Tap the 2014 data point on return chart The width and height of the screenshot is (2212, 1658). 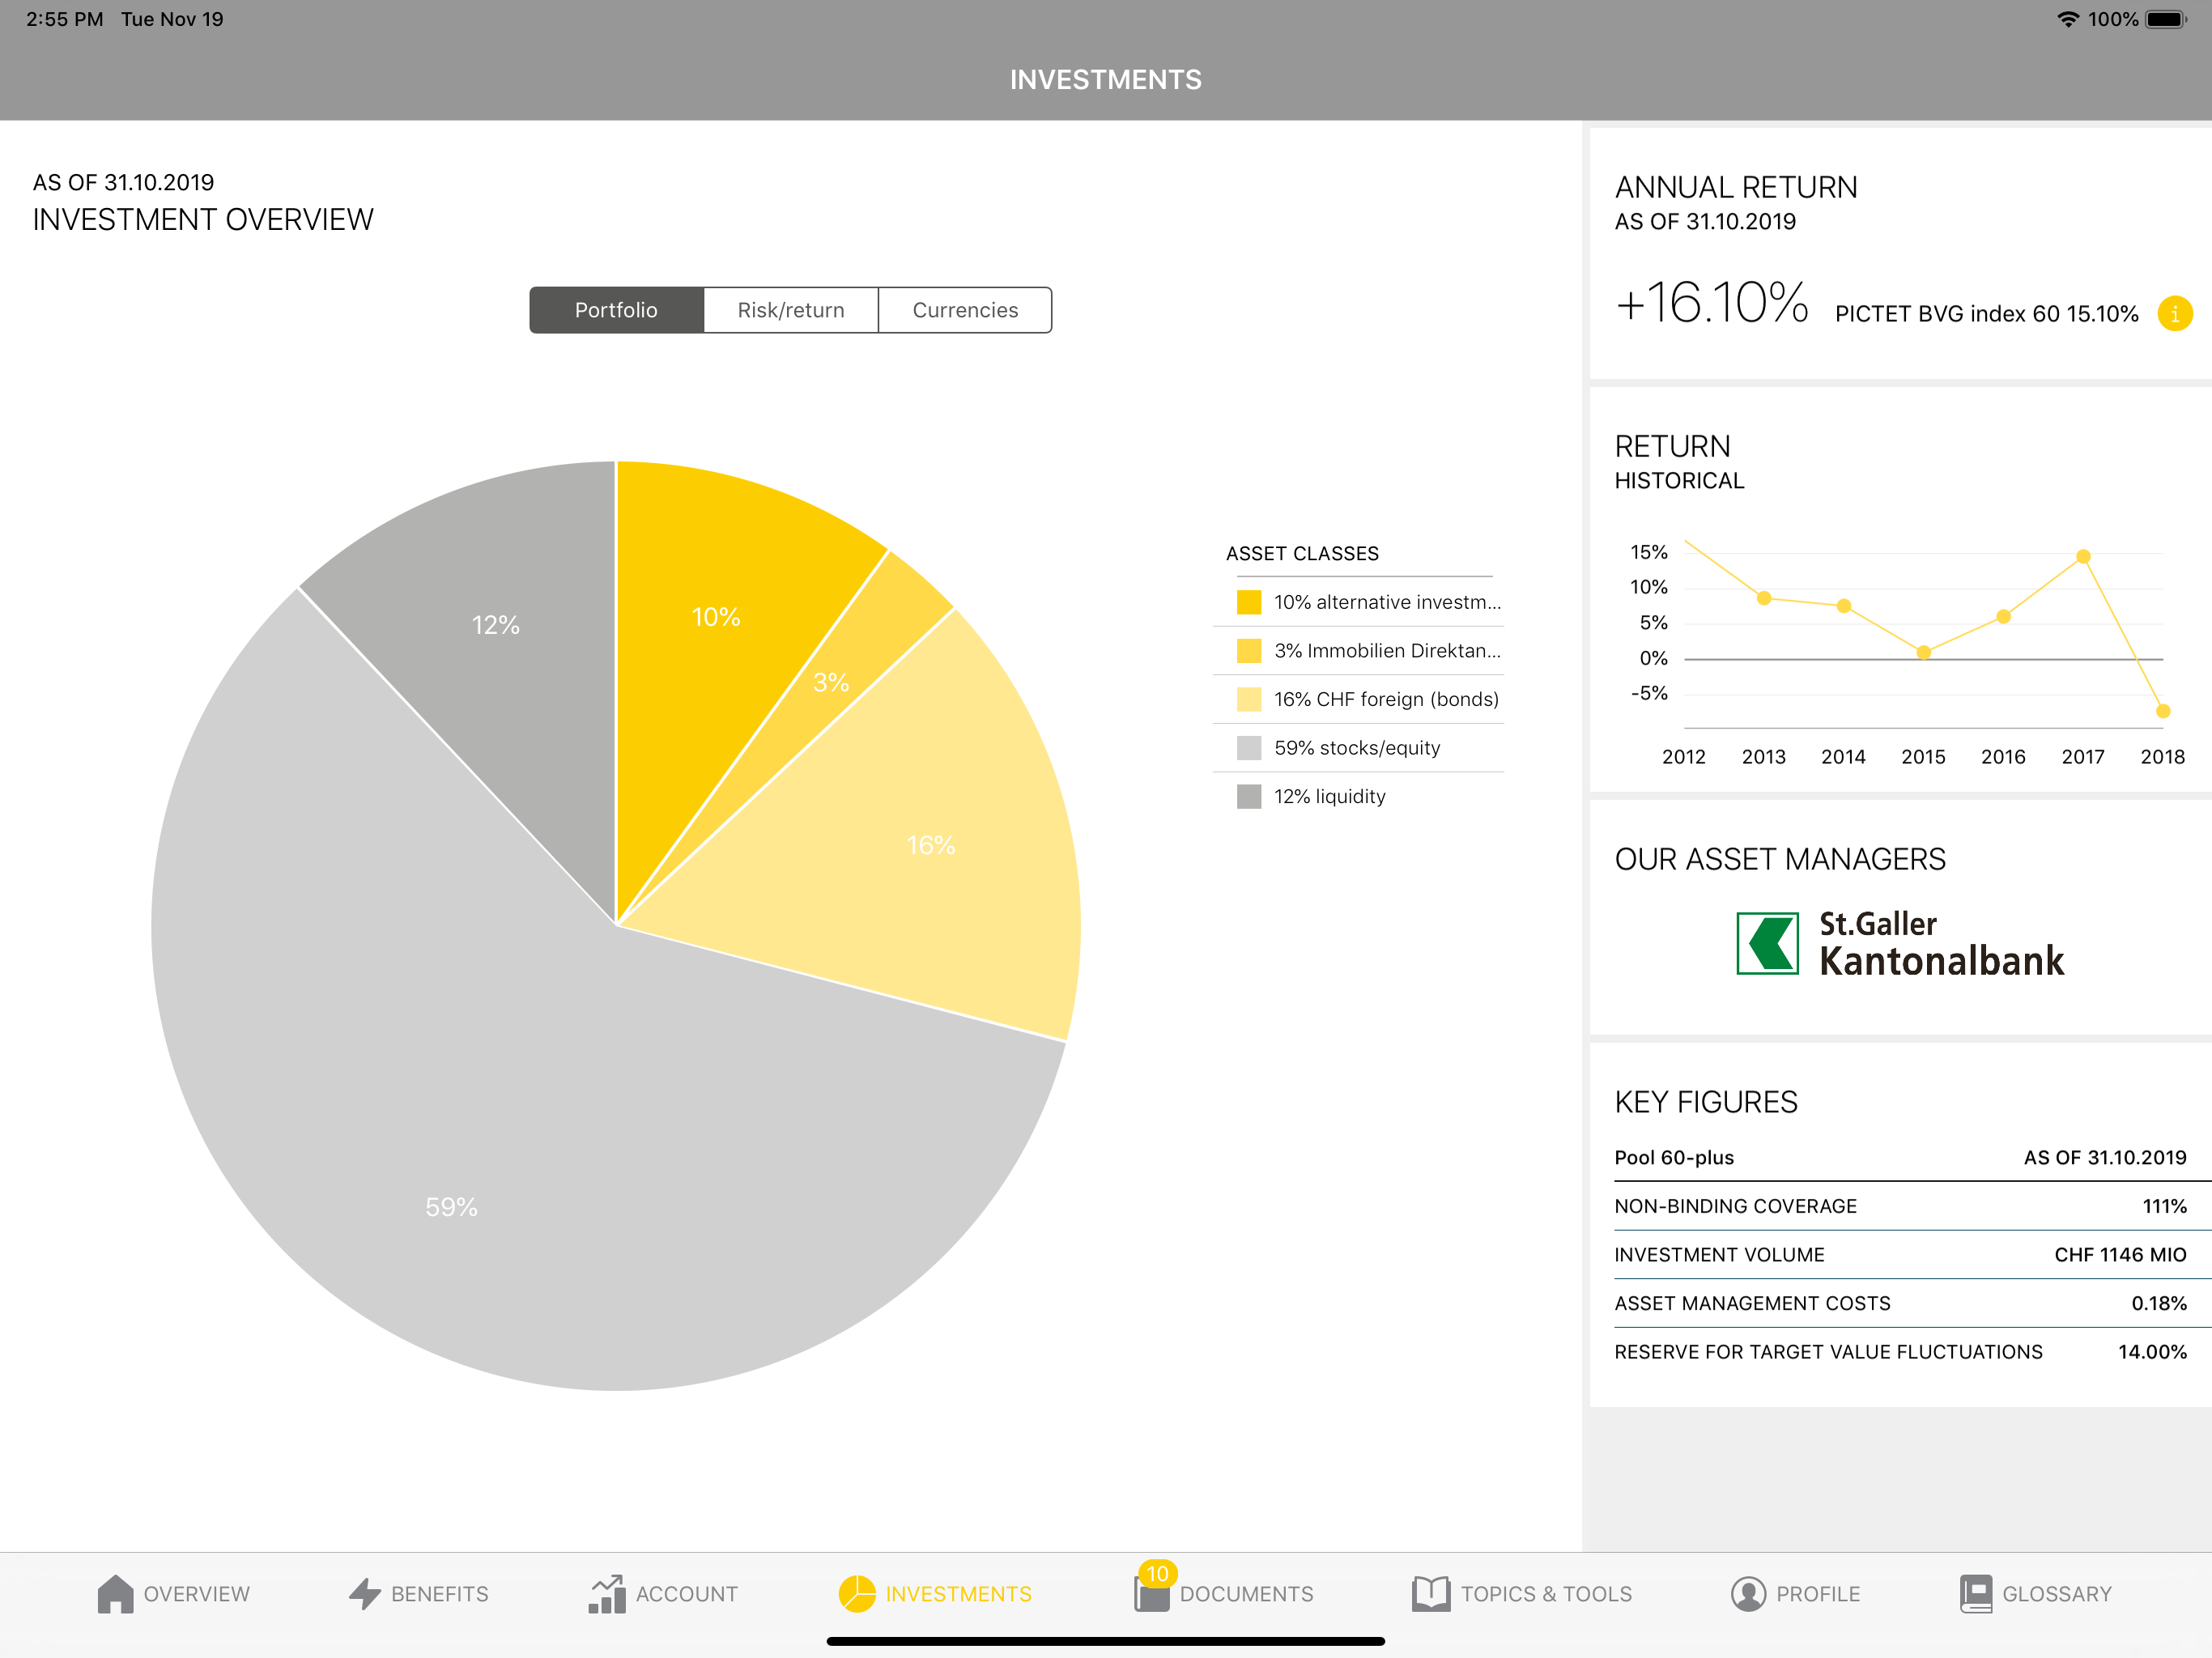[x=1844, y=606]
